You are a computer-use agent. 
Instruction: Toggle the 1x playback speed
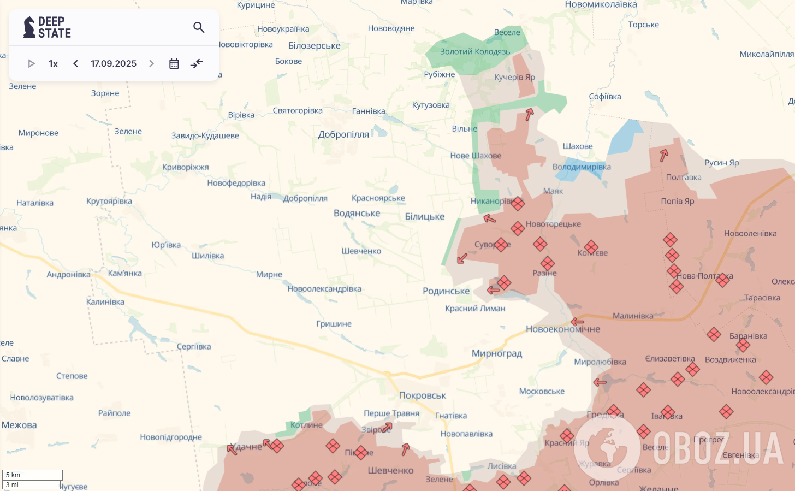53,63
